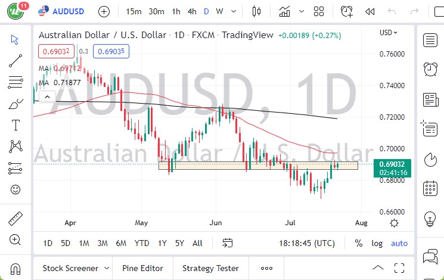The width and height of the screenshot is (444, 280).
Task: Expand the Stock Screener dropdown
Action: 106,269
